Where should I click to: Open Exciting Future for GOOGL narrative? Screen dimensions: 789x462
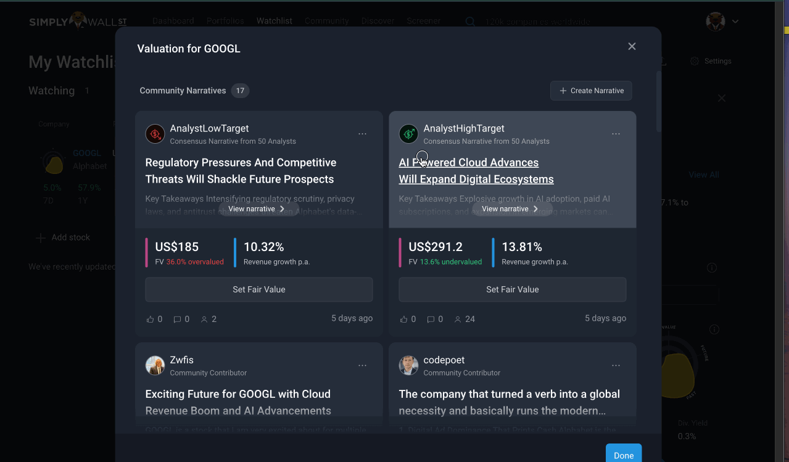click(238, 402)
